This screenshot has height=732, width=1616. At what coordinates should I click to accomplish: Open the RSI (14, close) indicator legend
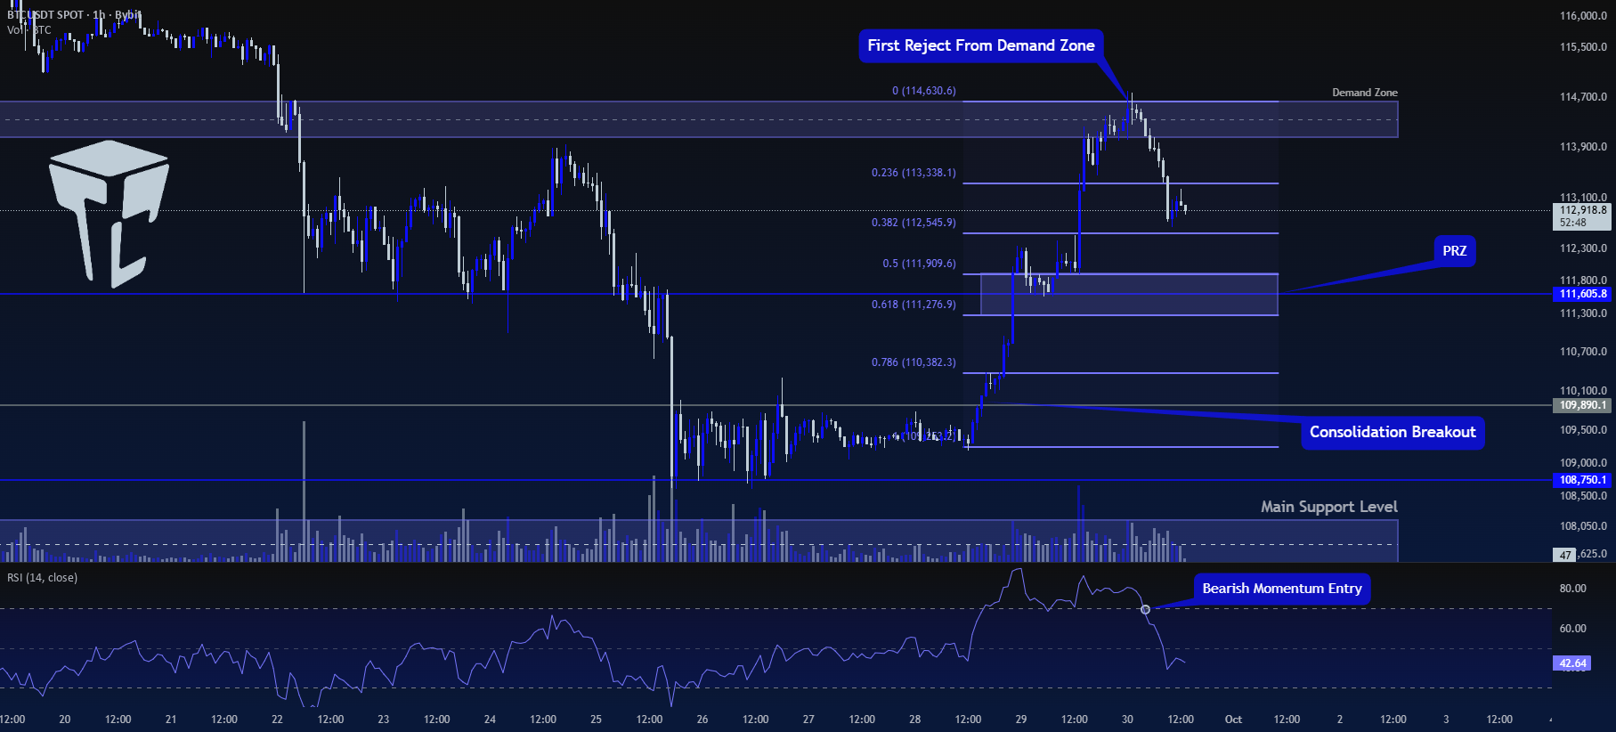point(42,578)
